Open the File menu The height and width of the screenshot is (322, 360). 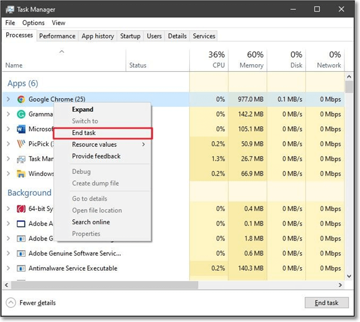tap(10, 23)
